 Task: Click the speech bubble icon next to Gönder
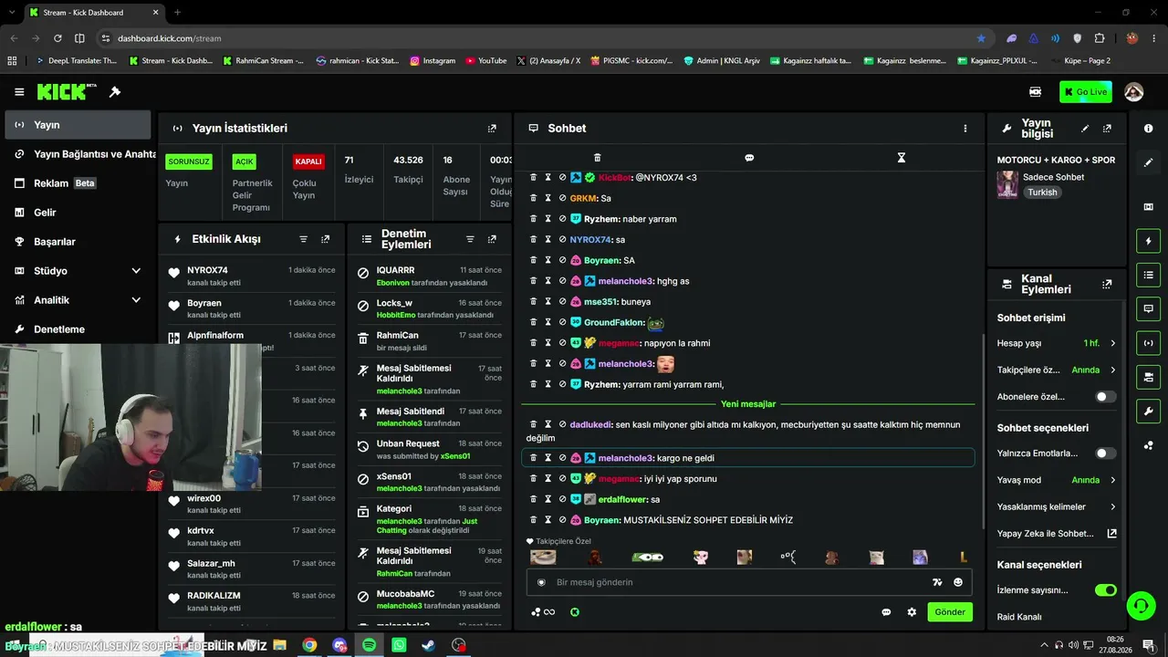[x=886, y=612]
